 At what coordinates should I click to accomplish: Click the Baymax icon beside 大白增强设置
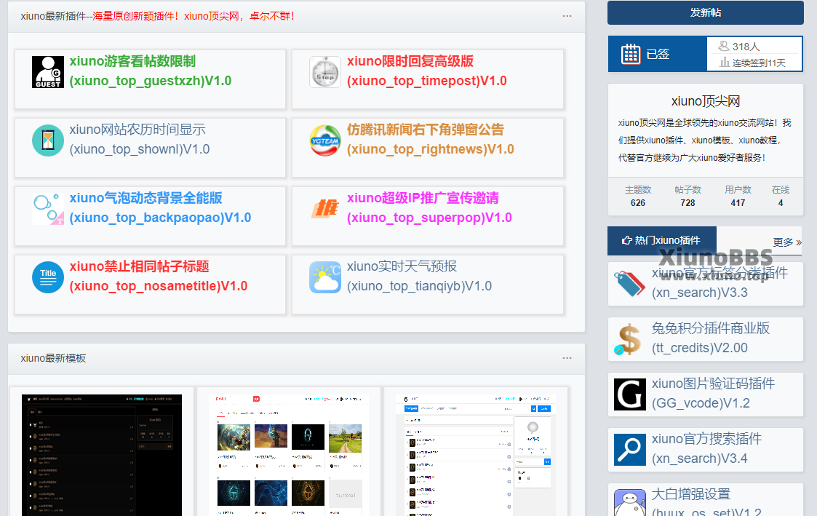point(629,502)
